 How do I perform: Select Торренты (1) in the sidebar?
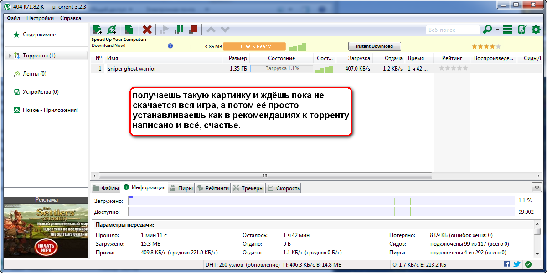tap(46, 56)
